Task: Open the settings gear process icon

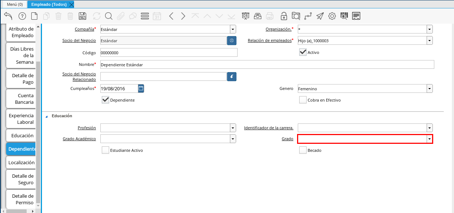Action: point(332,16)
